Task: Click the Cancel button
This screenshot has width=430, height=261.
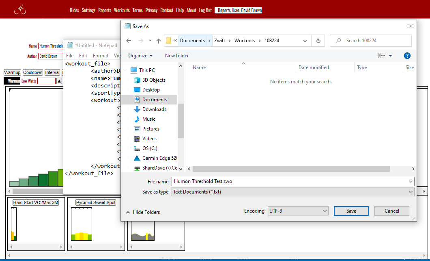Action: click(x=391, y=211)
